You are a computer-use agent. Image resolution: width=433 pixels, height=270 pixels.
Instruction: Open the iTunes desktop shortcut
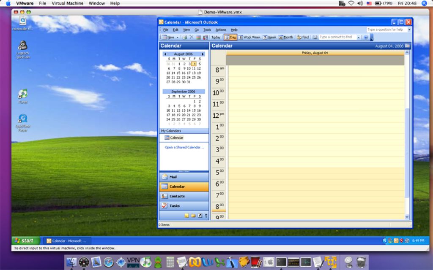23,96
